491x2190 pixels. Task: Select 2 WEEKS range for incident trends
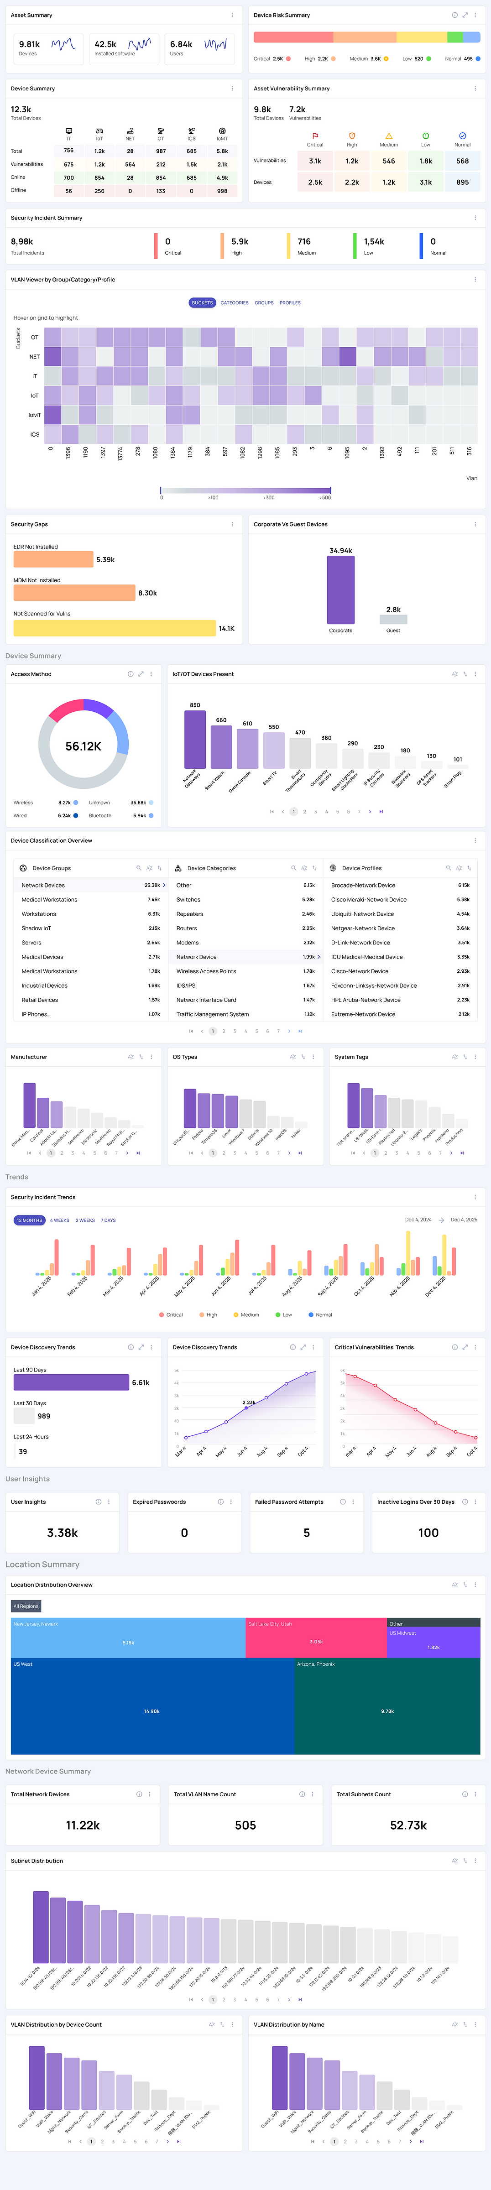click(85, 1220)
